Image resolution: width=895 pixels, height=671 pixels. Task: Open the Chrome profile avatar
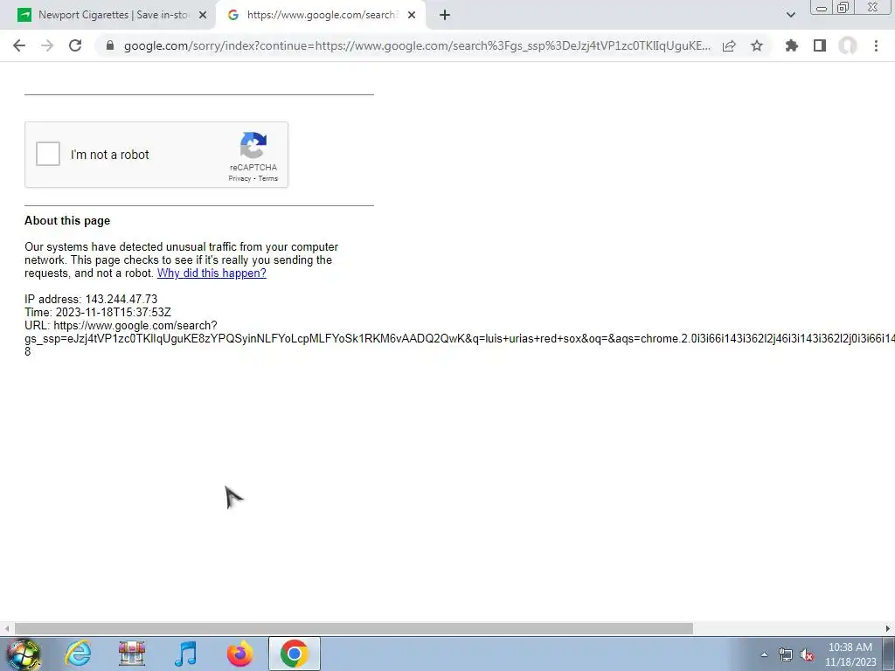(848, 45)
